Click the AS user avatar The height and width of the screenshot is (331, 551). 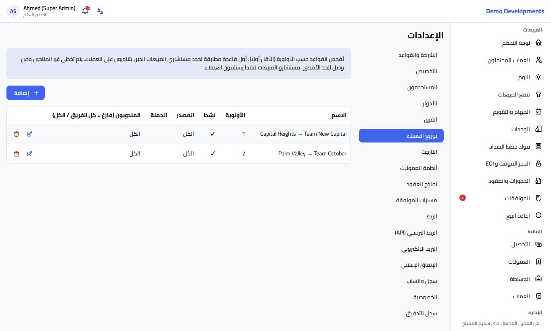tap(13, 11)
